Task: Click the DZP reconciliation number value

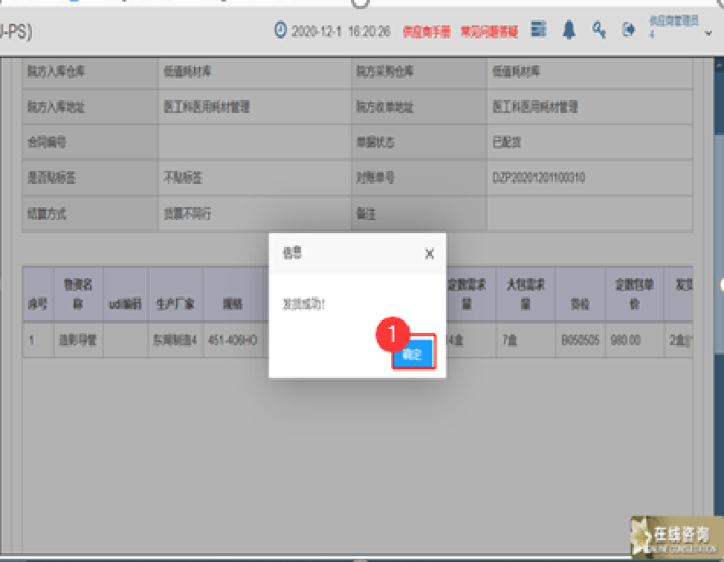Action: (x=539, y=178)
